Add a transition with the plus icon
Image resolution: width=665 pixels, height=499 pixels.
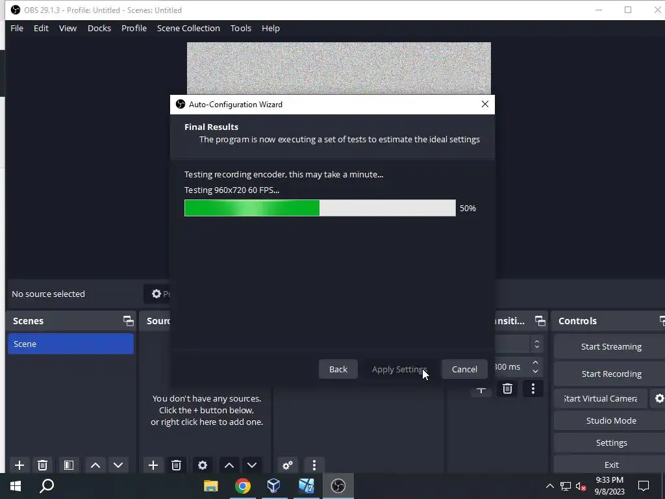pos(481,390)
